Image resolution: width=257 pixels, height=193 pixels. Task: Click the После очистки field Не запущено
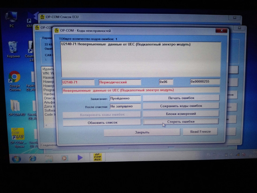[125, 106]
